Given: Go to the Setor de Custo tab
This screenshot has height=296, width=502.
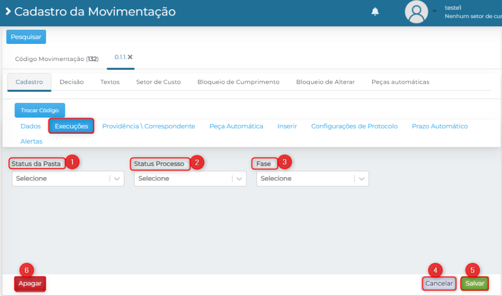Looking at the screenshot, I should click(x=159, y=82).
